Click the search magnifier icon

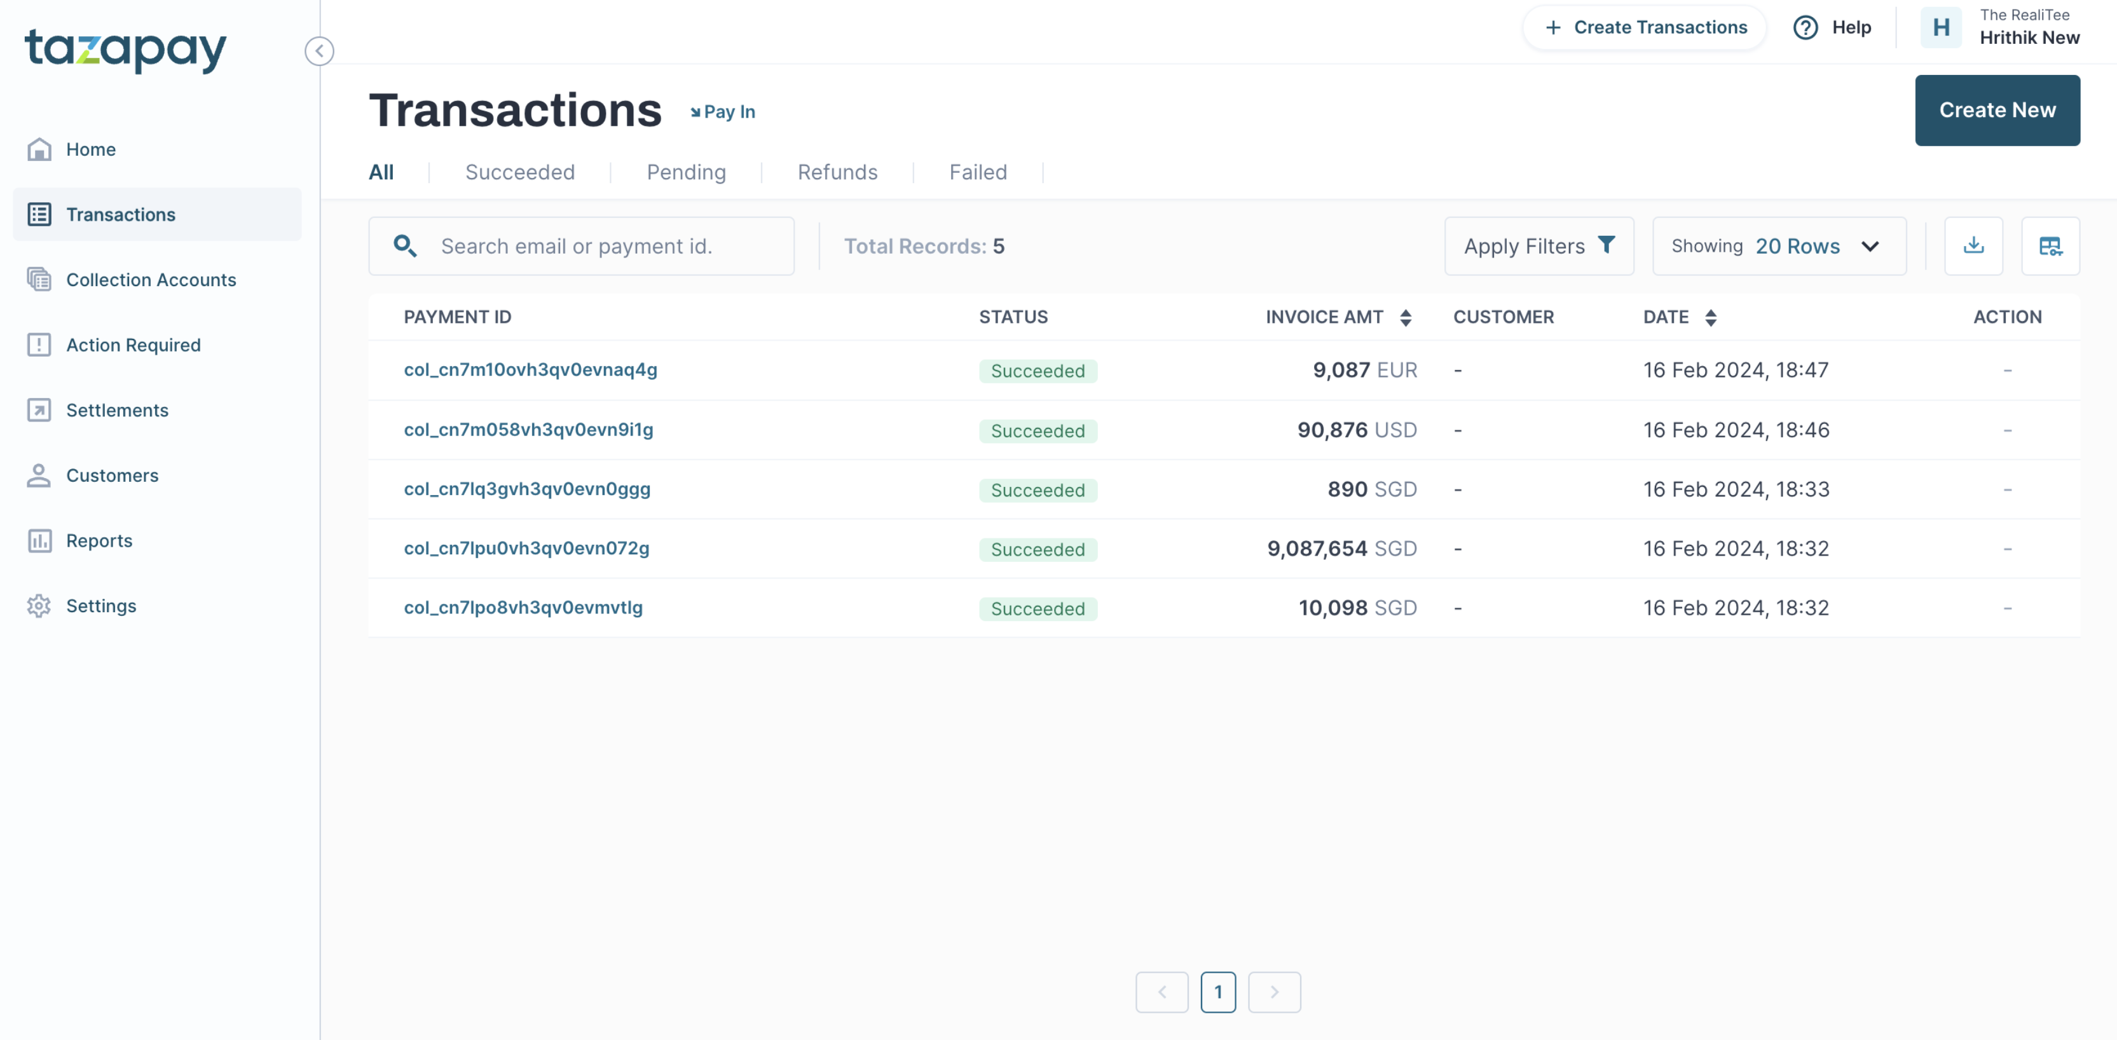click(405, 245)
